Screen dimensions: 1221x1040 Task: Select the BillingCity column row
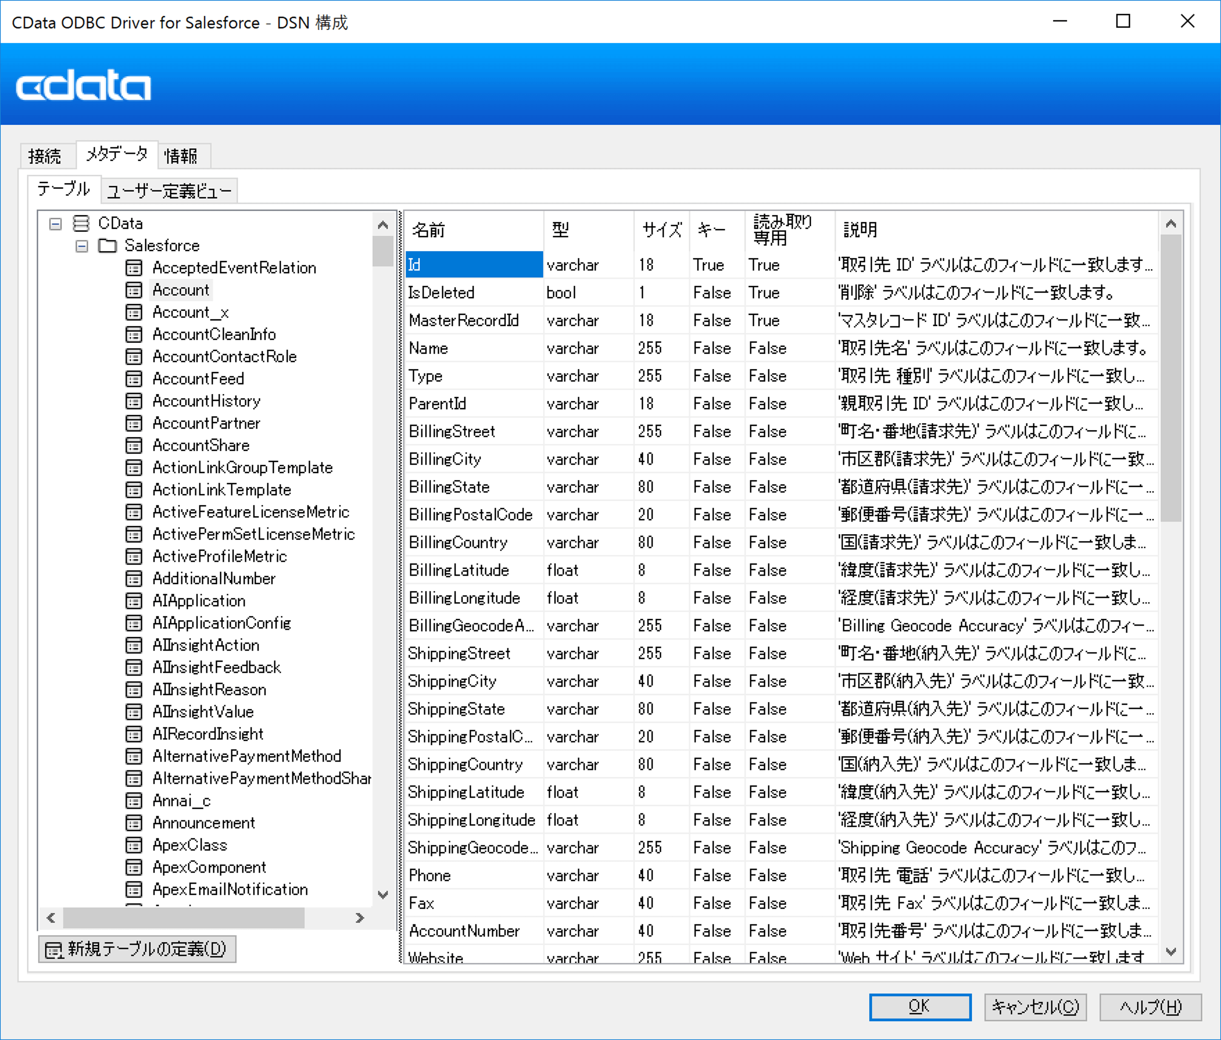(445, 459)
